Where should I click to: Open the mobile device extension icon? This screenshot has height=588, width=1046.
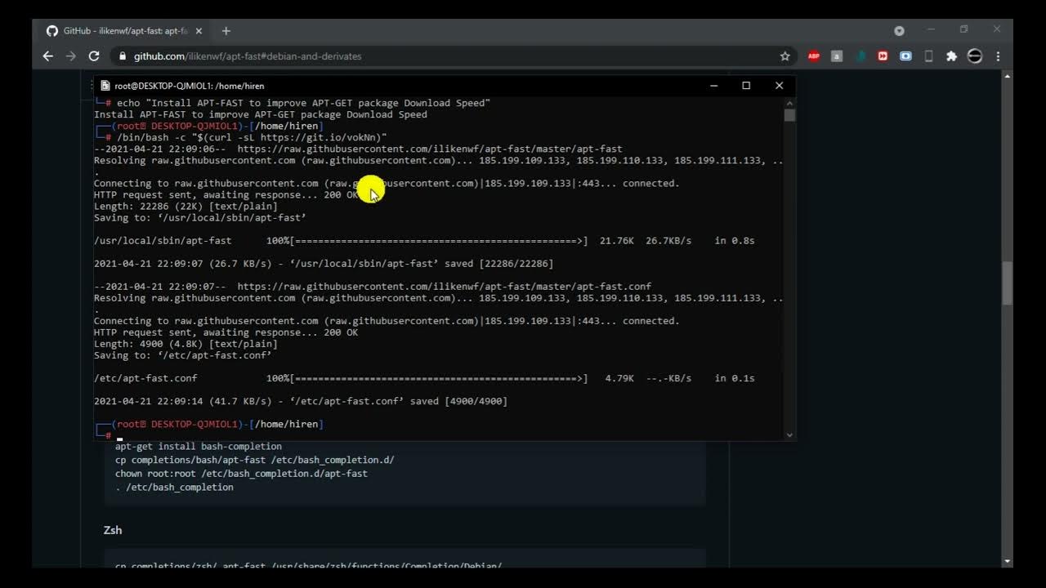click(928, 56)
